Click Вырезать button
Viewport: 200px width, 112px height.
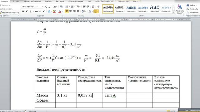[x=5, y=6]
